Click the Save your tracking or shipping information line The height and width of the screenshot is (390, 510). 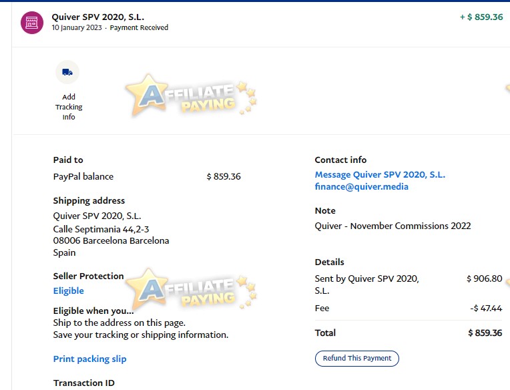141,335
